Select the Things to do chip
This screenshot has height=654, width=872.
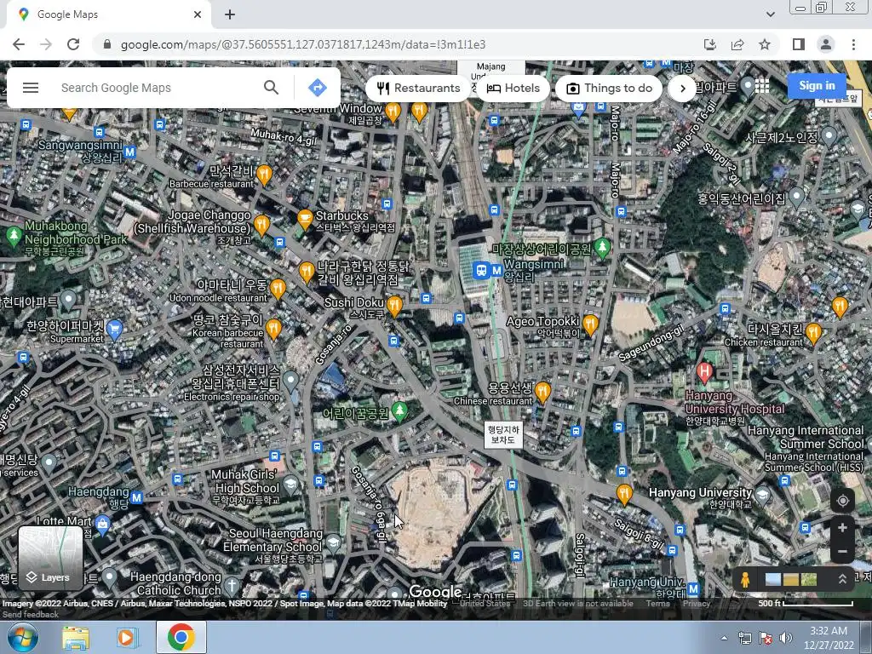pos(609,88)
